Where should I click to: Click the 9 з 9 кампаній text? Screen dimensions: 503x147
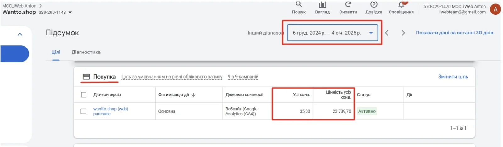pyautogui.click(x=243, y=77)
